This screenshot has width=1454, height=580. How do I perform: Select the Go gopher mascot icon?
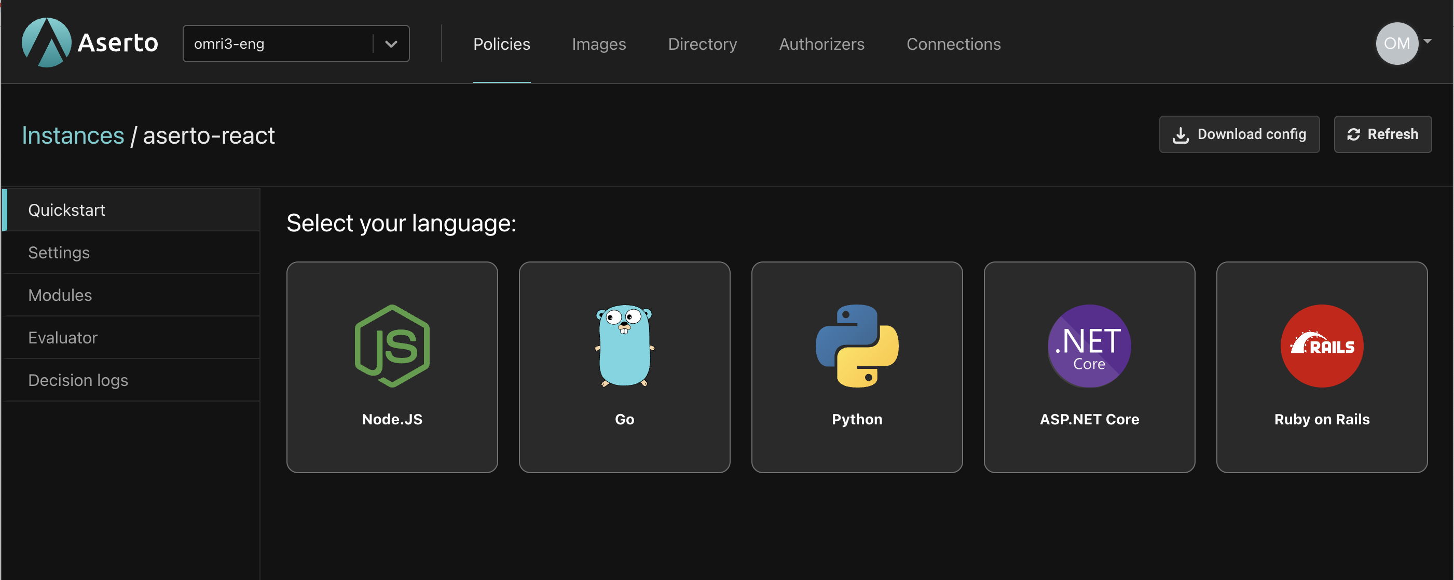tap(624, 346)
